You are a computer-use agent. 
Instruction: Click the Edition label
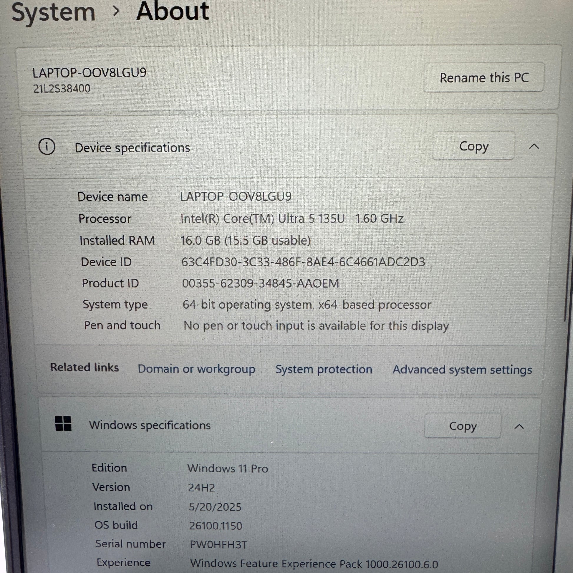pos(109,468)
